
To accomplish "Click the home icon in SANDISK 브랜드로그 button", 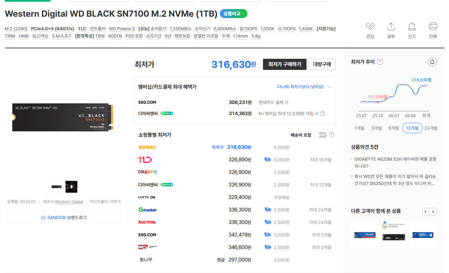I will tap(43, 217).
